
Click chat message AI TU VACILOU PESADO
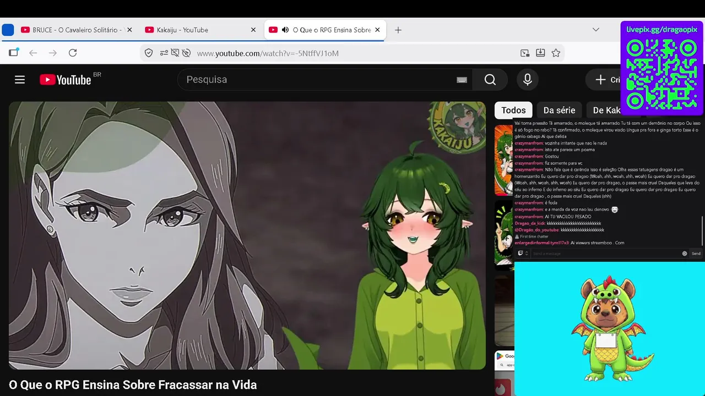coord(568,217)
